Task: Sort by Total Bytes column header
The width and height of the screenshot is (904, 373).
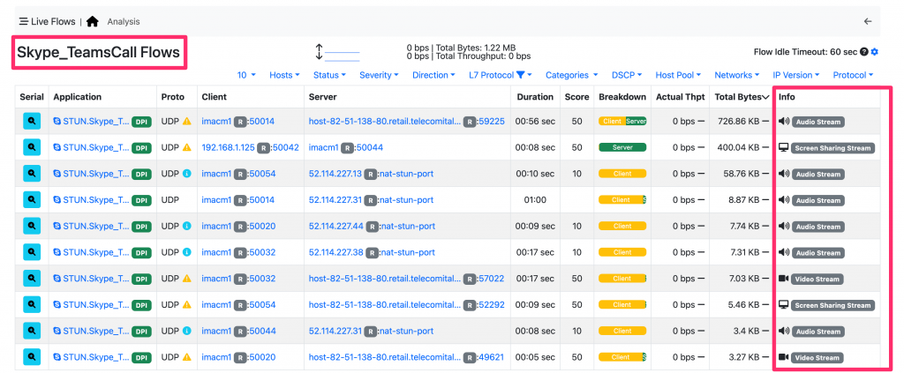Action: coord(742,97)
